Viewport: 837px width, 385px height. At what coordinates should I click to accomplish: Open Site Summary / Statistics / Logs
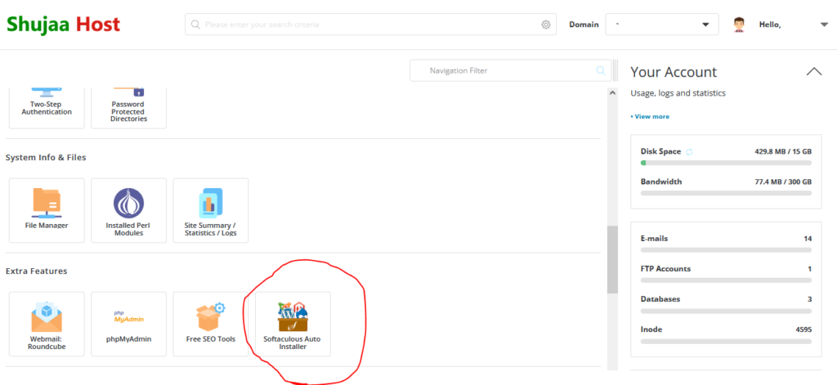click(211, 210)
